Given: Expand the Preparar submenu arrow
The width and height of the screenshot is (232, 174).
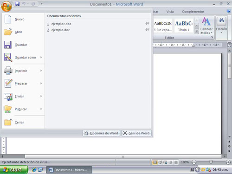Looking at the screenshot, I should [x=41, y=84].
